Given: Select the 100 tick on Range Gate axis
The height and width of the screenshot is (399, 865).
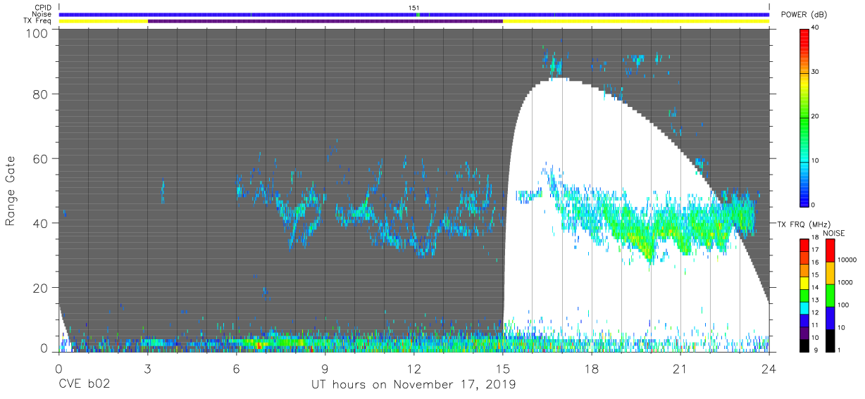Looking at the screenshot, I should (38, 33).
